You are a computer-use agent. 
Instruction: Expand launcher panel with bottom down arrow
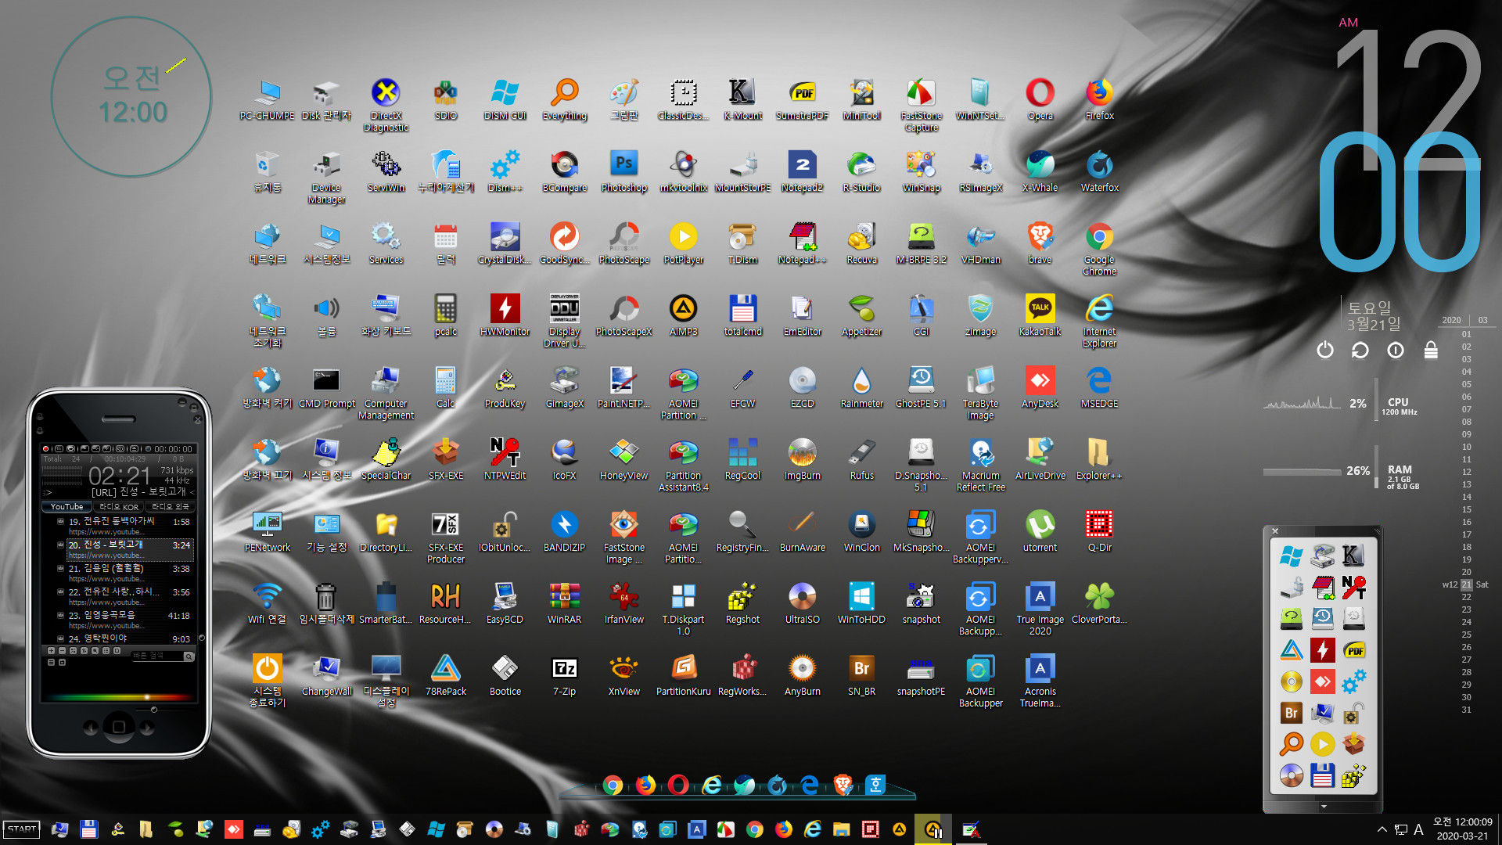point(1324,806)
